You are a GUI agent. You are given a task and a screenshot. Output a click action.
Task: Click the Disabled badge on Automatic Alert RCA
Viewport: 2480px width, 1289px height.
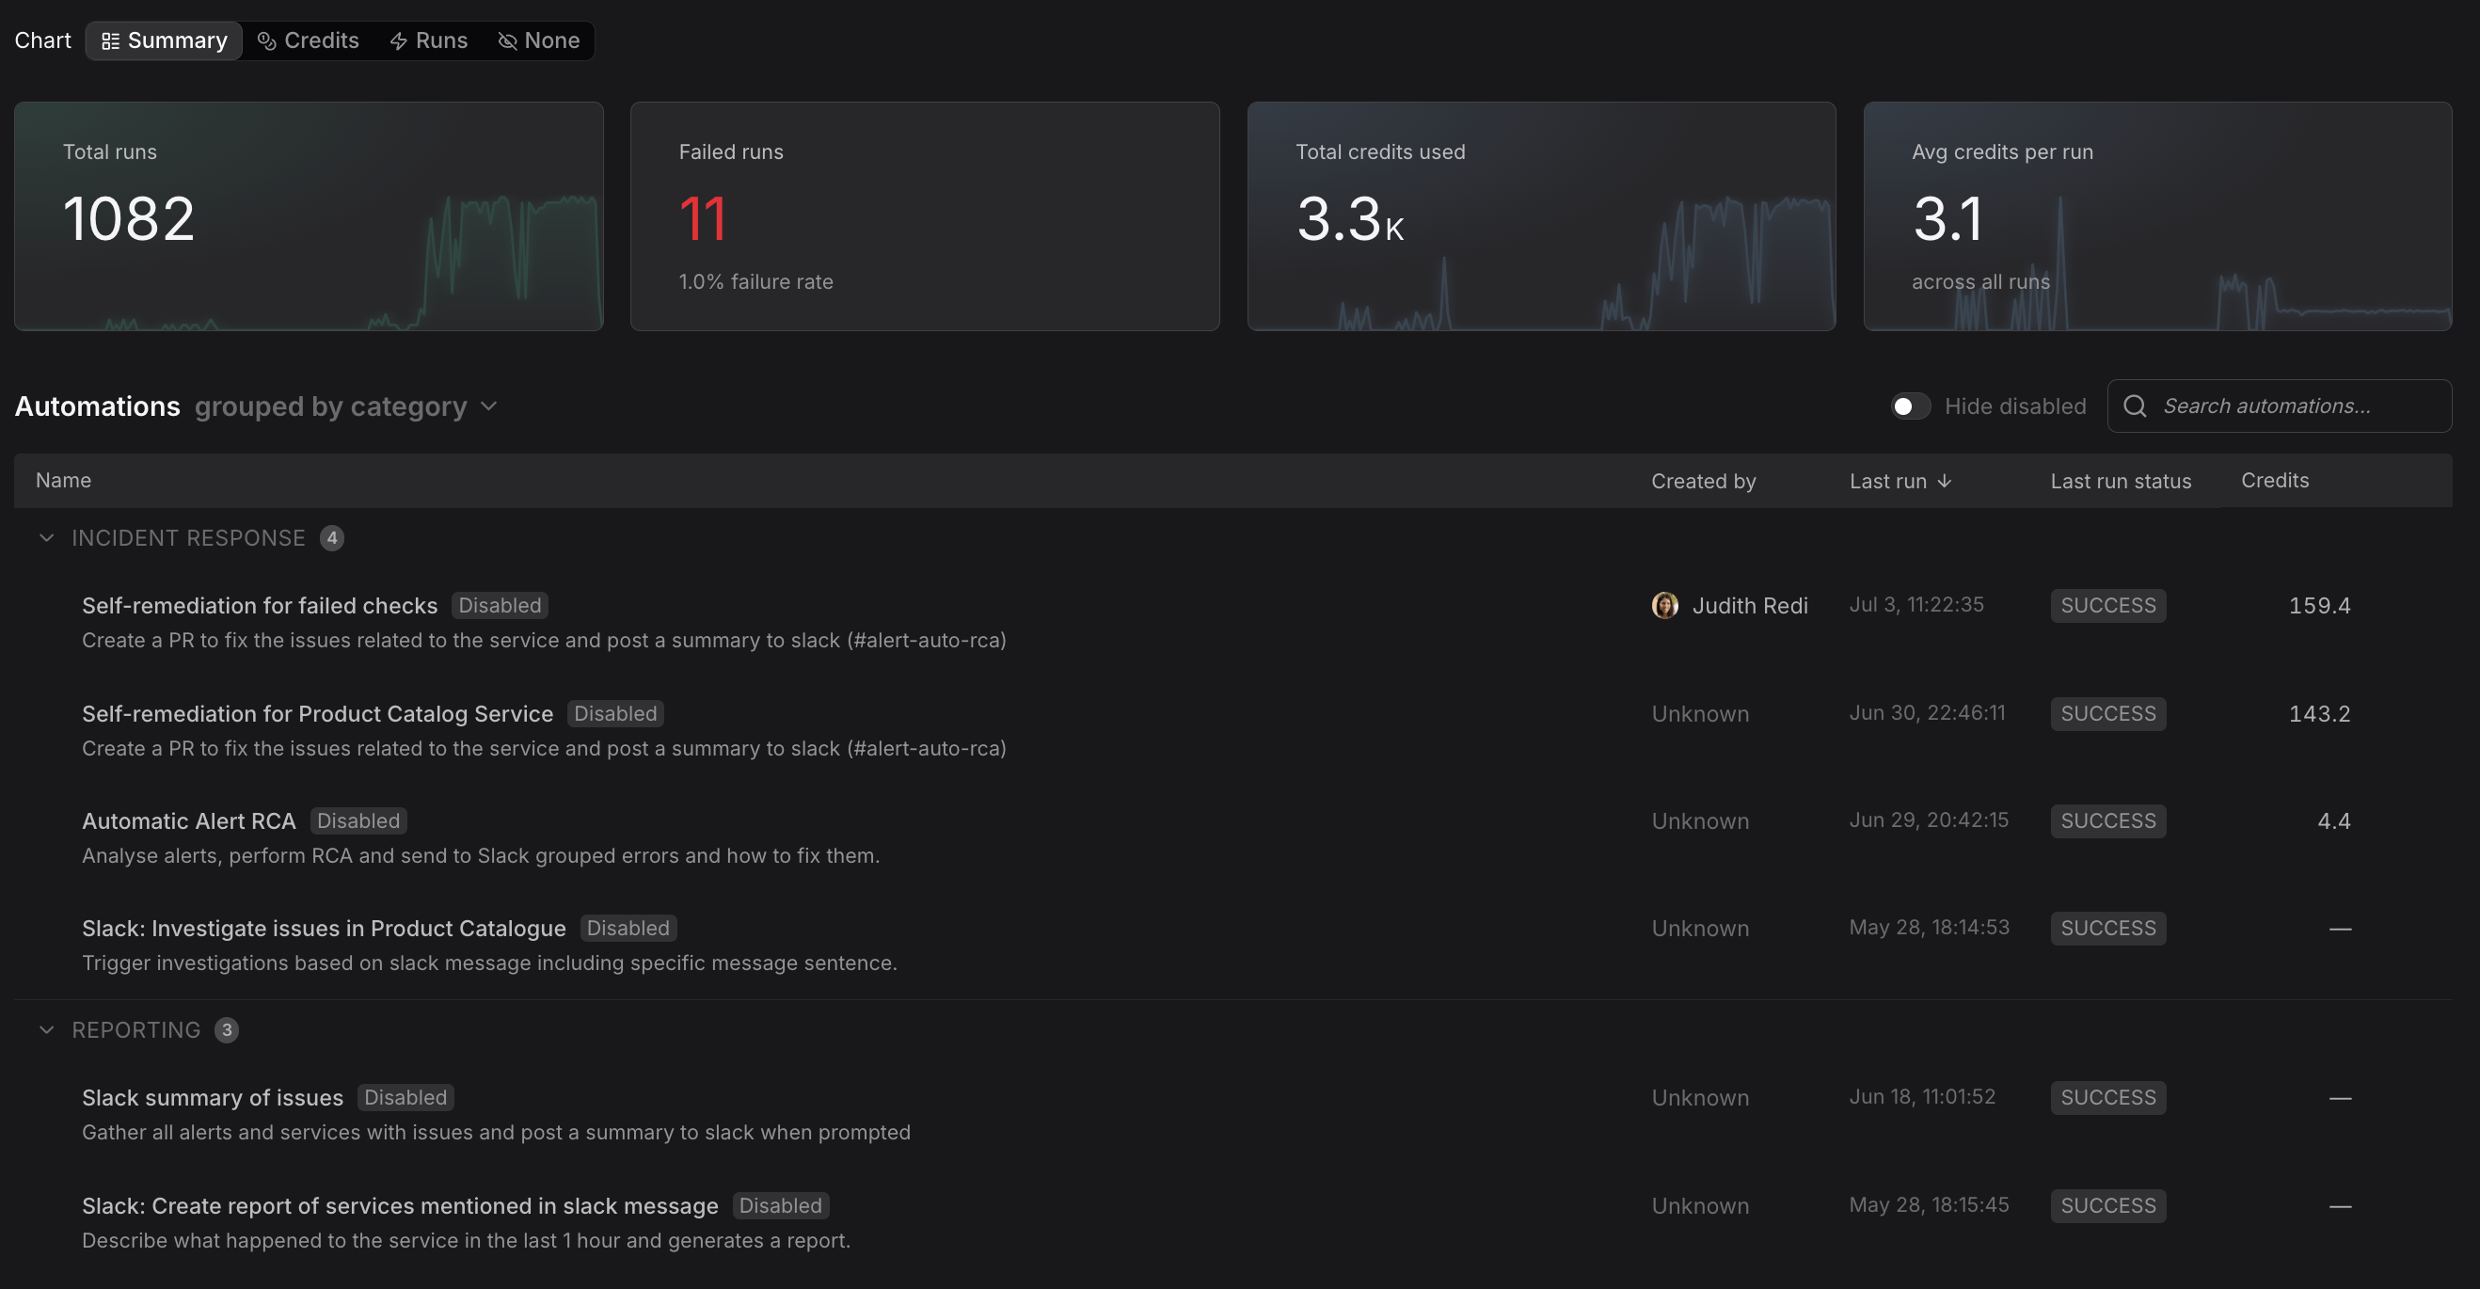point(358,821)
